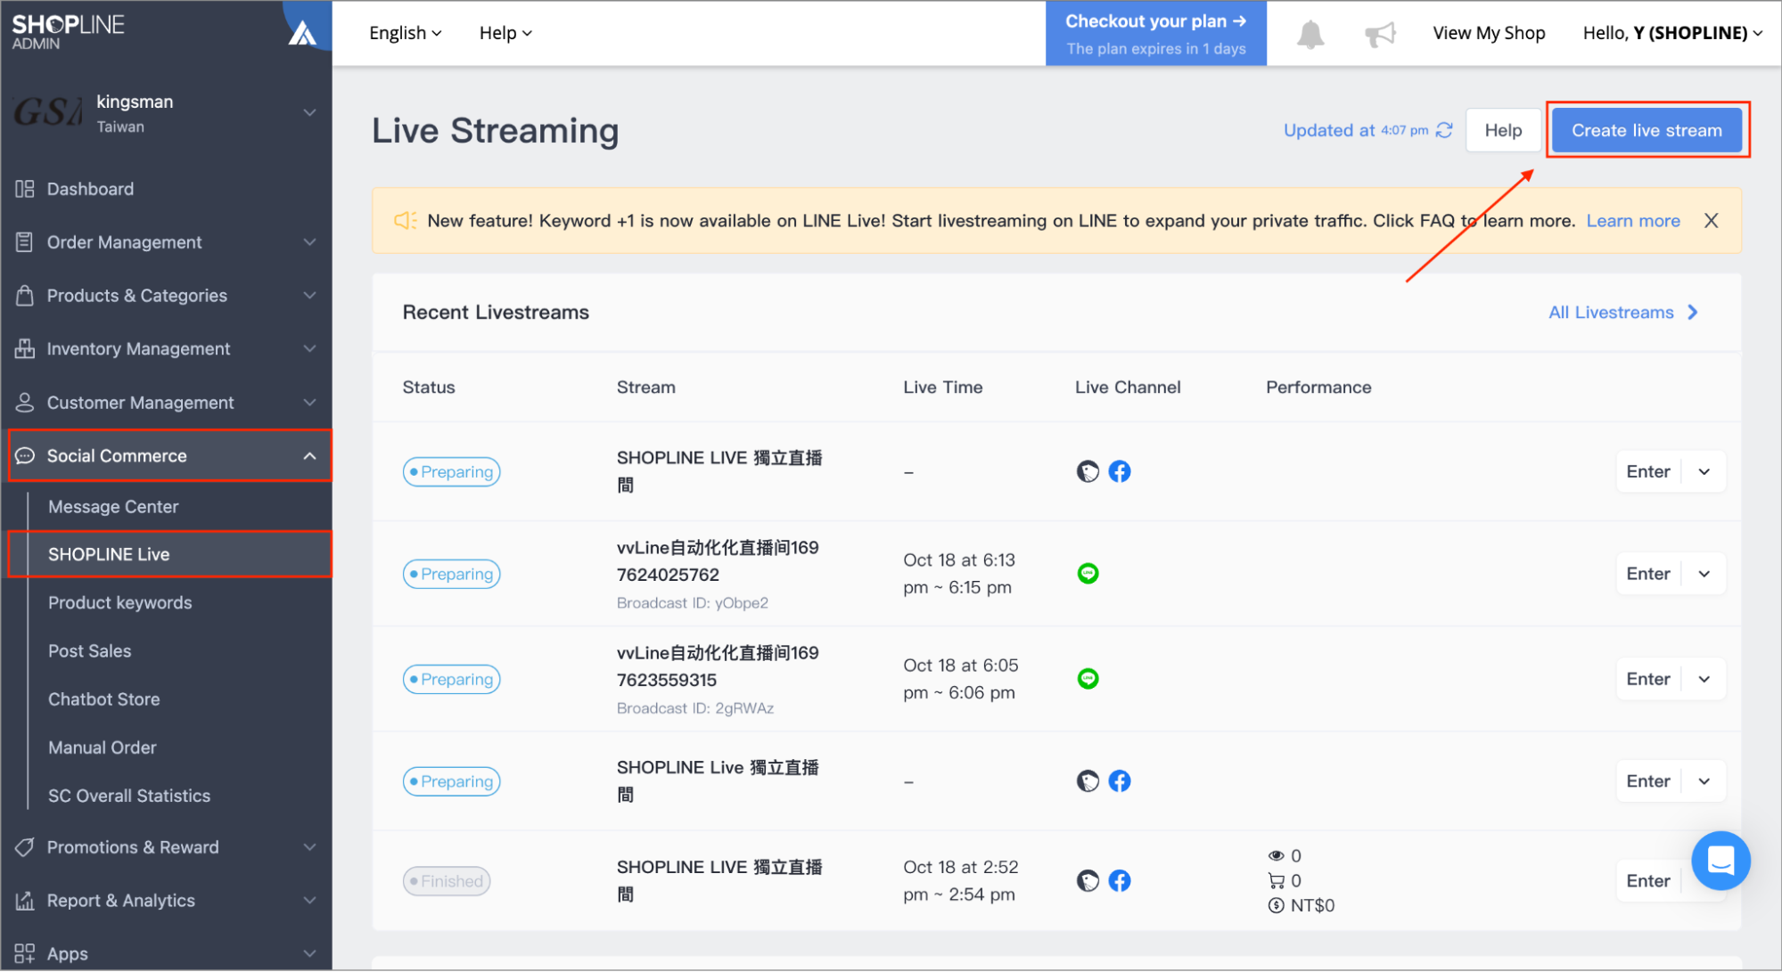
Task: Open Manual Order in sidebar
Action: coord(103,747)
